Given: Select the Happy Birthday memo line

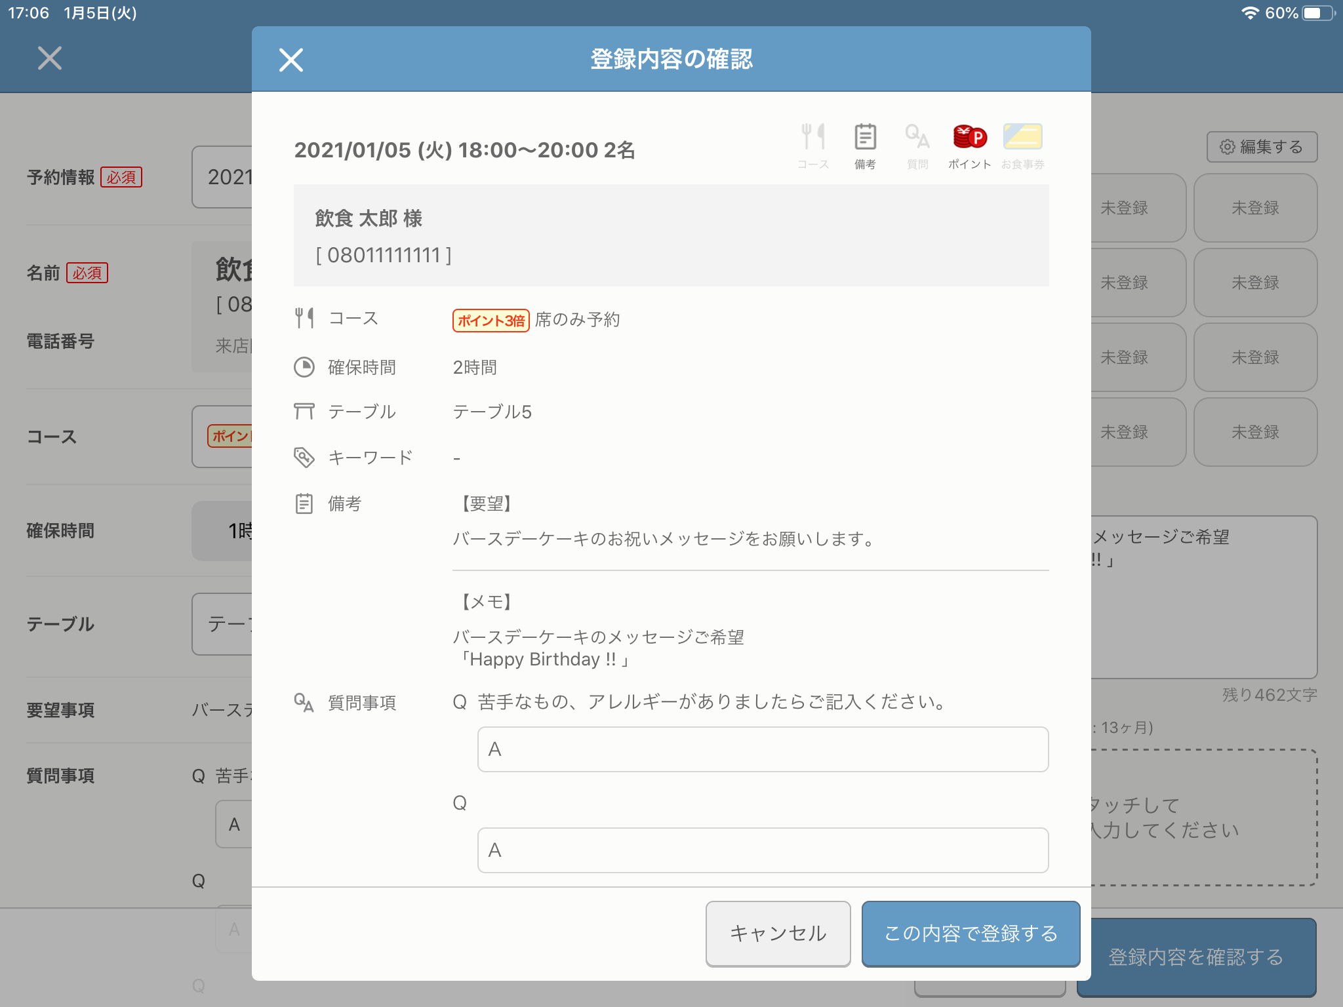Looking at the screenshot, I should [543, 660].
